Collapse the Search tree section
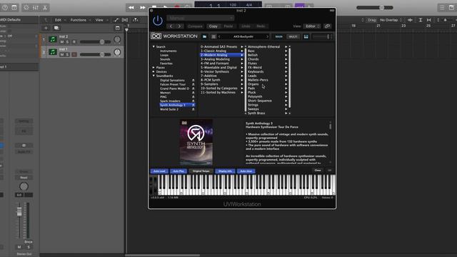 [x=154, y=46]
